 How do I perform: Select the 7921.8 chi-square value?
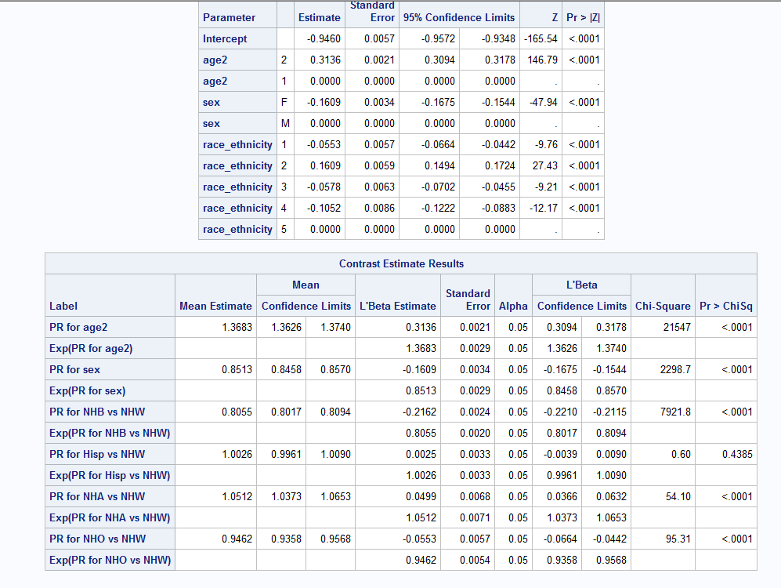coord(674,412)
